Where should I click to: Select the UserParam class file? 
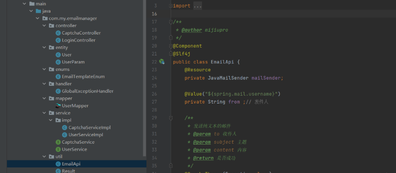pyautogui.click(x=73, y=62)
